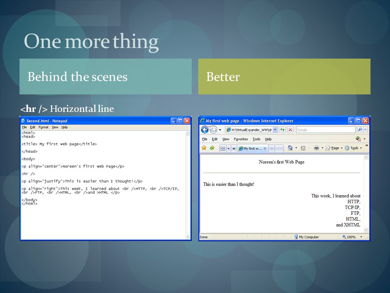
Task: Open the Favorites menu in Internet Explorer
Action: [241, 139]
